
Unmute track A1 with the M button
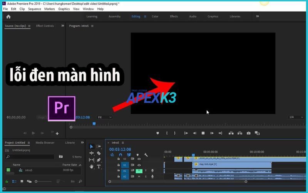(139, 171)
